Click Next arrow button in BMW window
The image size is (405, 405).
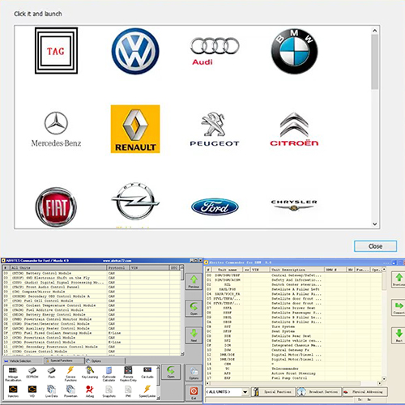coord(399,335)
